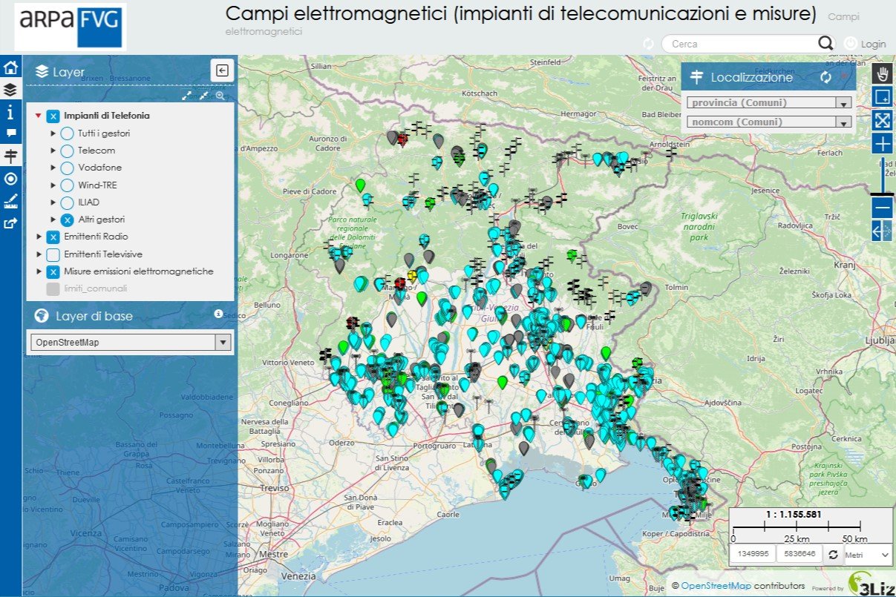
Task: Zoom in with the plus button
Action: pyautogui.click(x=883, y=144)
